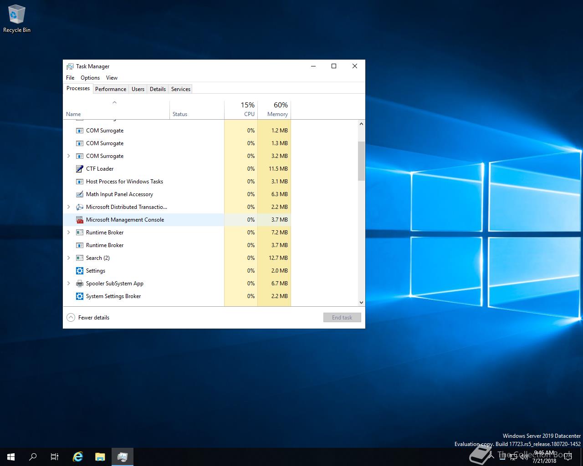Screen dimensions: 583x466
Task: Expand the 7.2 MB Runtime Broker
Action: click(69, 233)
